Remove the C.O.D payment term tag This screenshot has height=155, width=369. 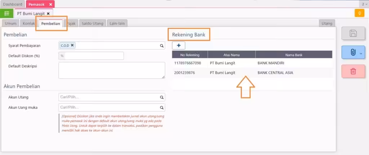coord(72,46)
